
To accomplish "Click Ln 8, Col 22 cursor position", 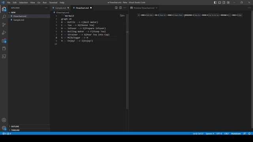I will pos(198,134).
